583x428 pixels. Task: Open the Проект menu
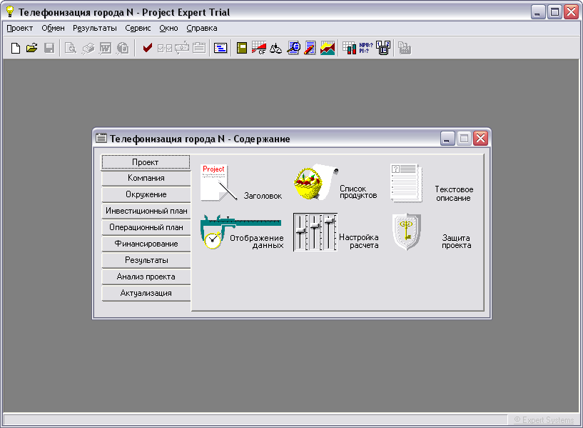click(x=20, y=28)
